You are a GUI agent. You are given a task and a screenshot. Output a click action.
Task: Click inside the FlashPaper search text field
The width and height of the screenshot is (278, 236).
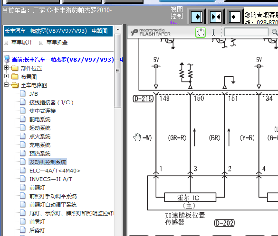[x=246, y=32]
